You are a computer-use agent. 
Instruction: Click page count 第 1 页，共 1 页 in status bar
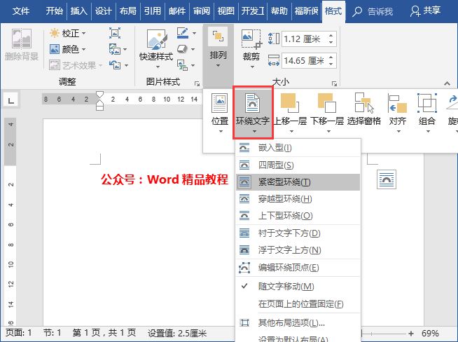104,333
